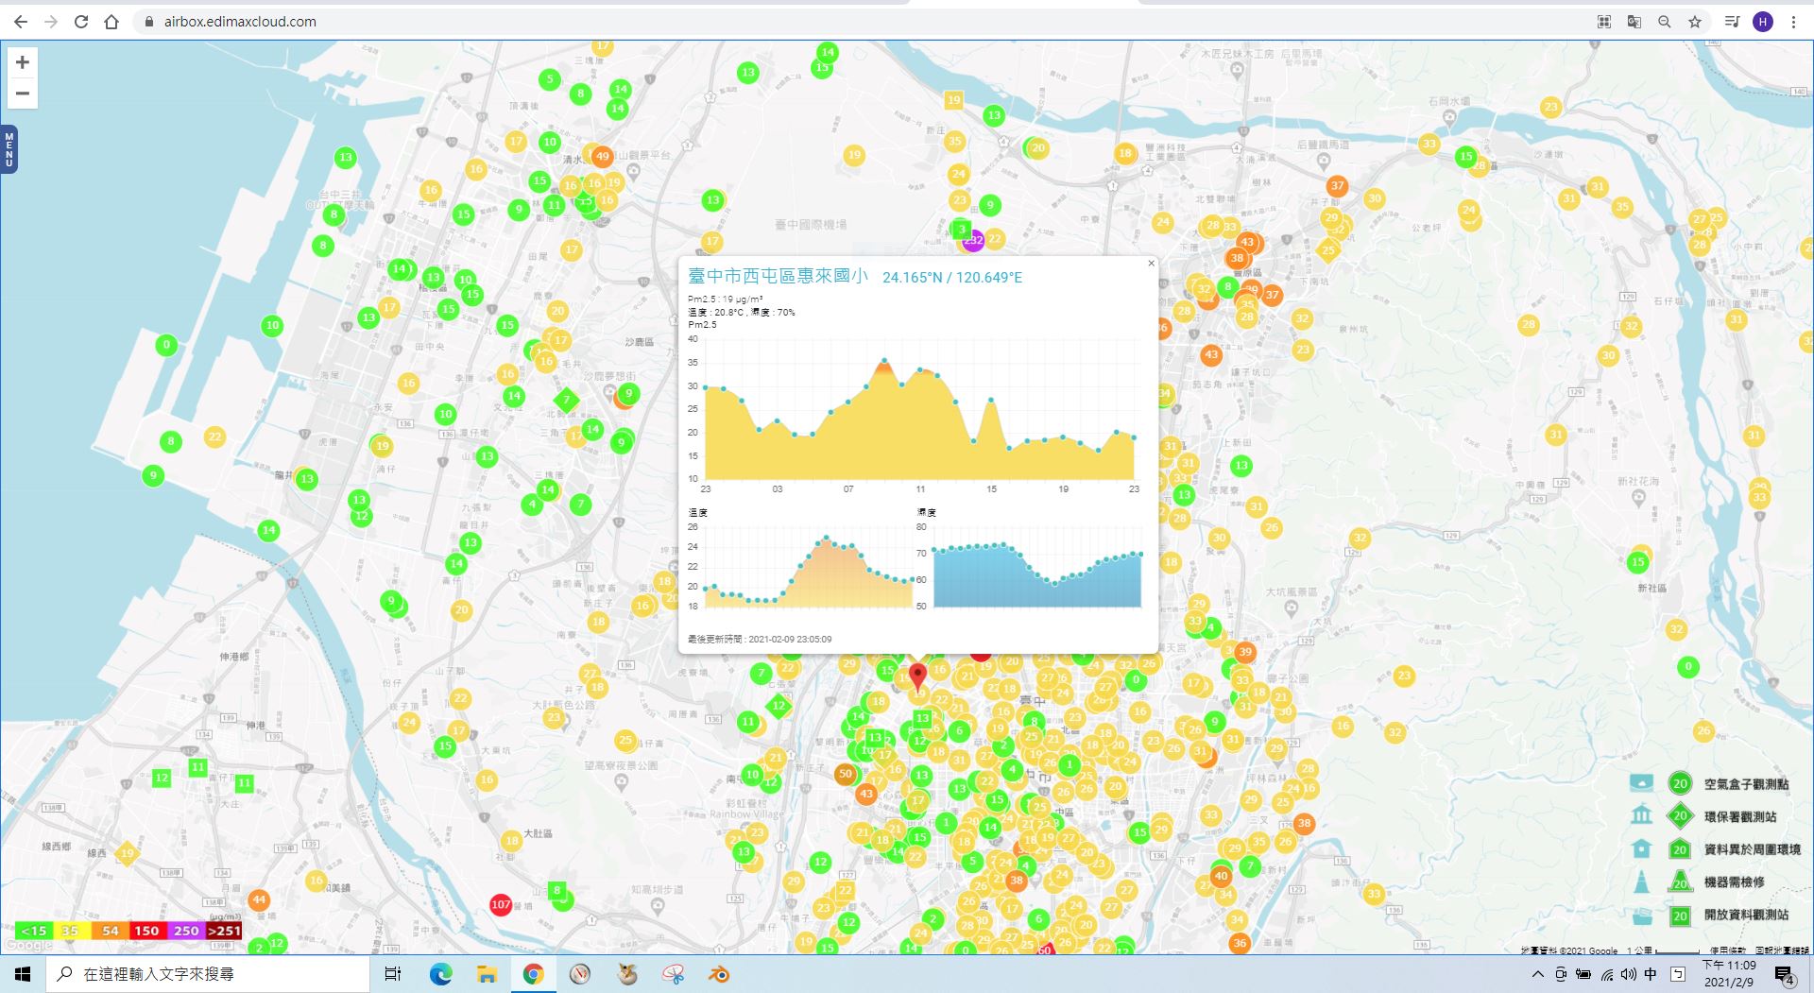The width and height of the screenshot is (1814, 993).
Task: Click the green diamond marker labeled 7
Action: (566, 400)
